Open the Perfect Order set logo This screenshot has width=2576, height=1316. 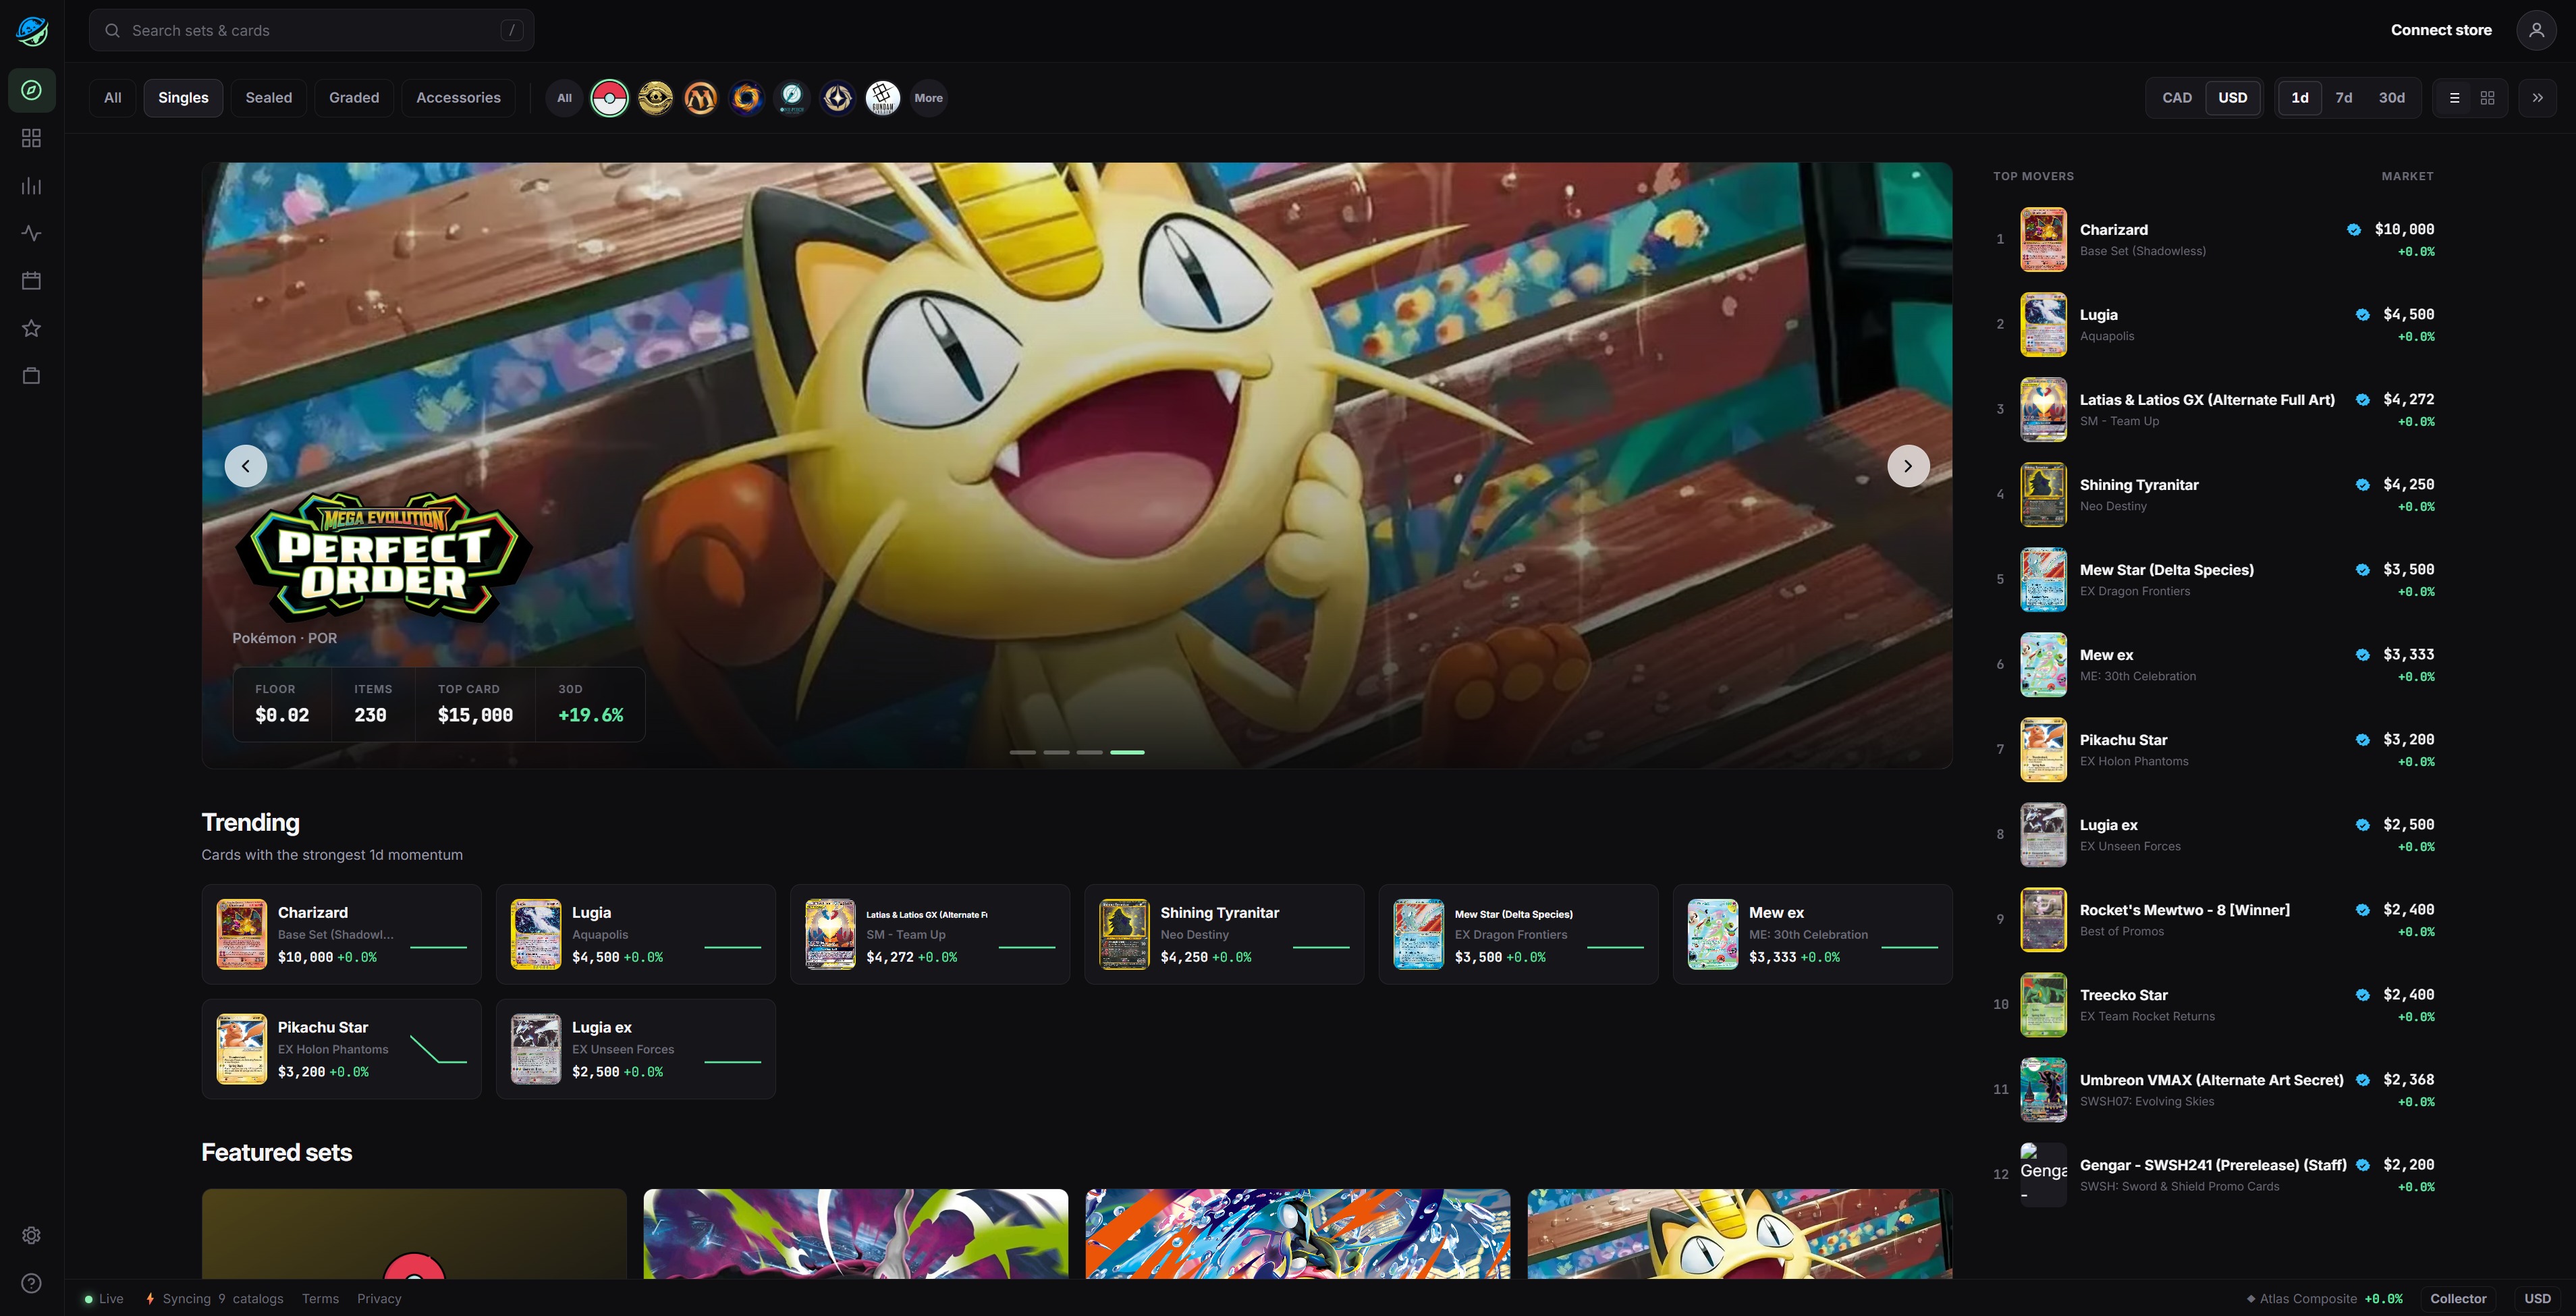pos(384,556)
